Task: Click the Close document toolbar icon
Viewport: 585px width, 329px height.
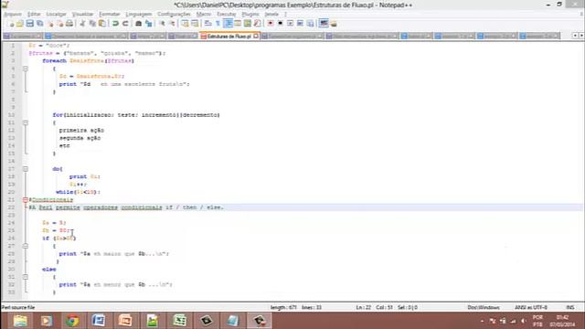Action: (x=50, y=24)
